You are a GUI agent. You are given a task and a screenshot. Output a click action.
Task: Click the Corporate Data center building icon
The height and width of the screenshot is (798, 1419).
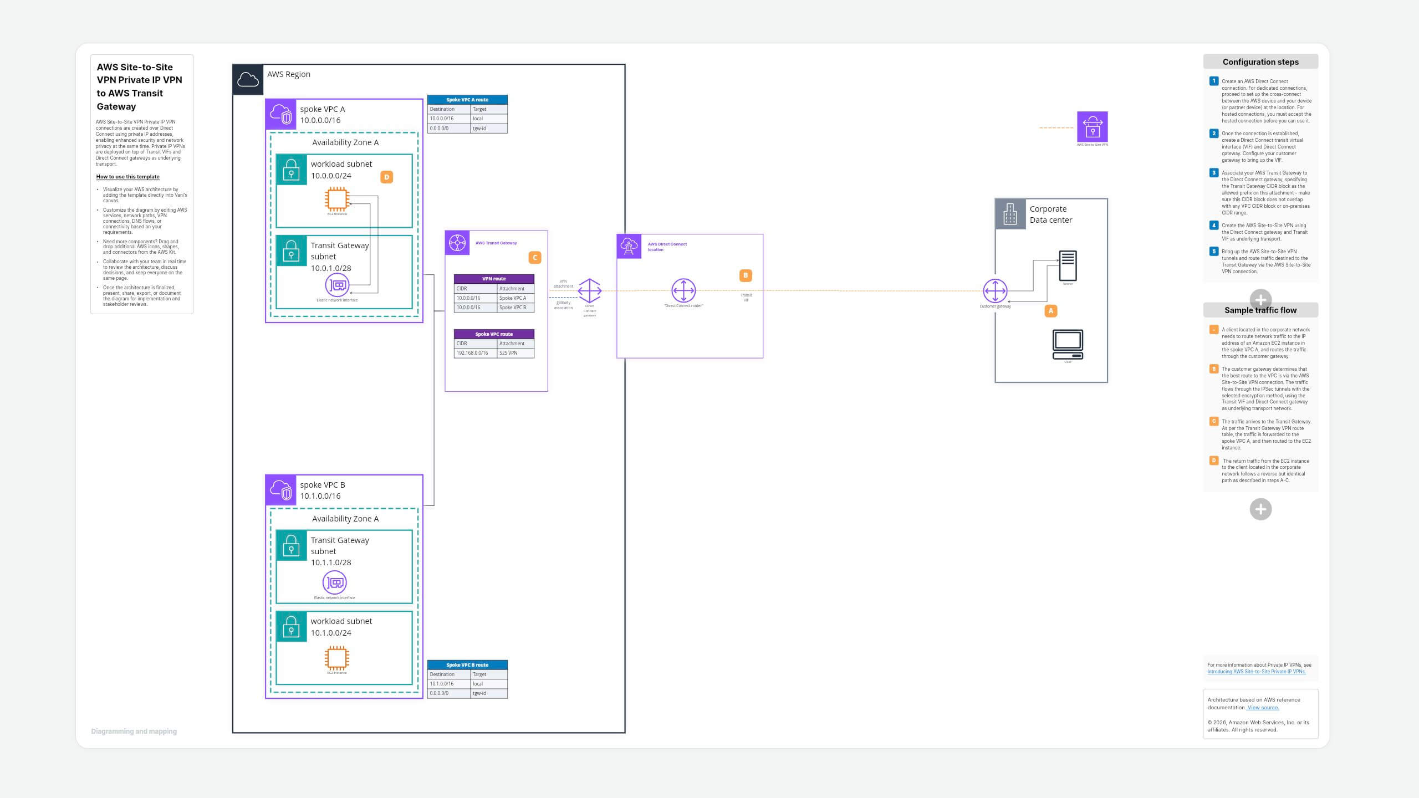point(1010,214)
